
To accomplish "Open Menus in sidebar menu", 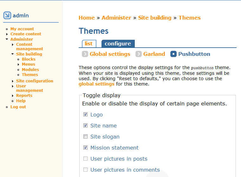I will tap(29, 64).
